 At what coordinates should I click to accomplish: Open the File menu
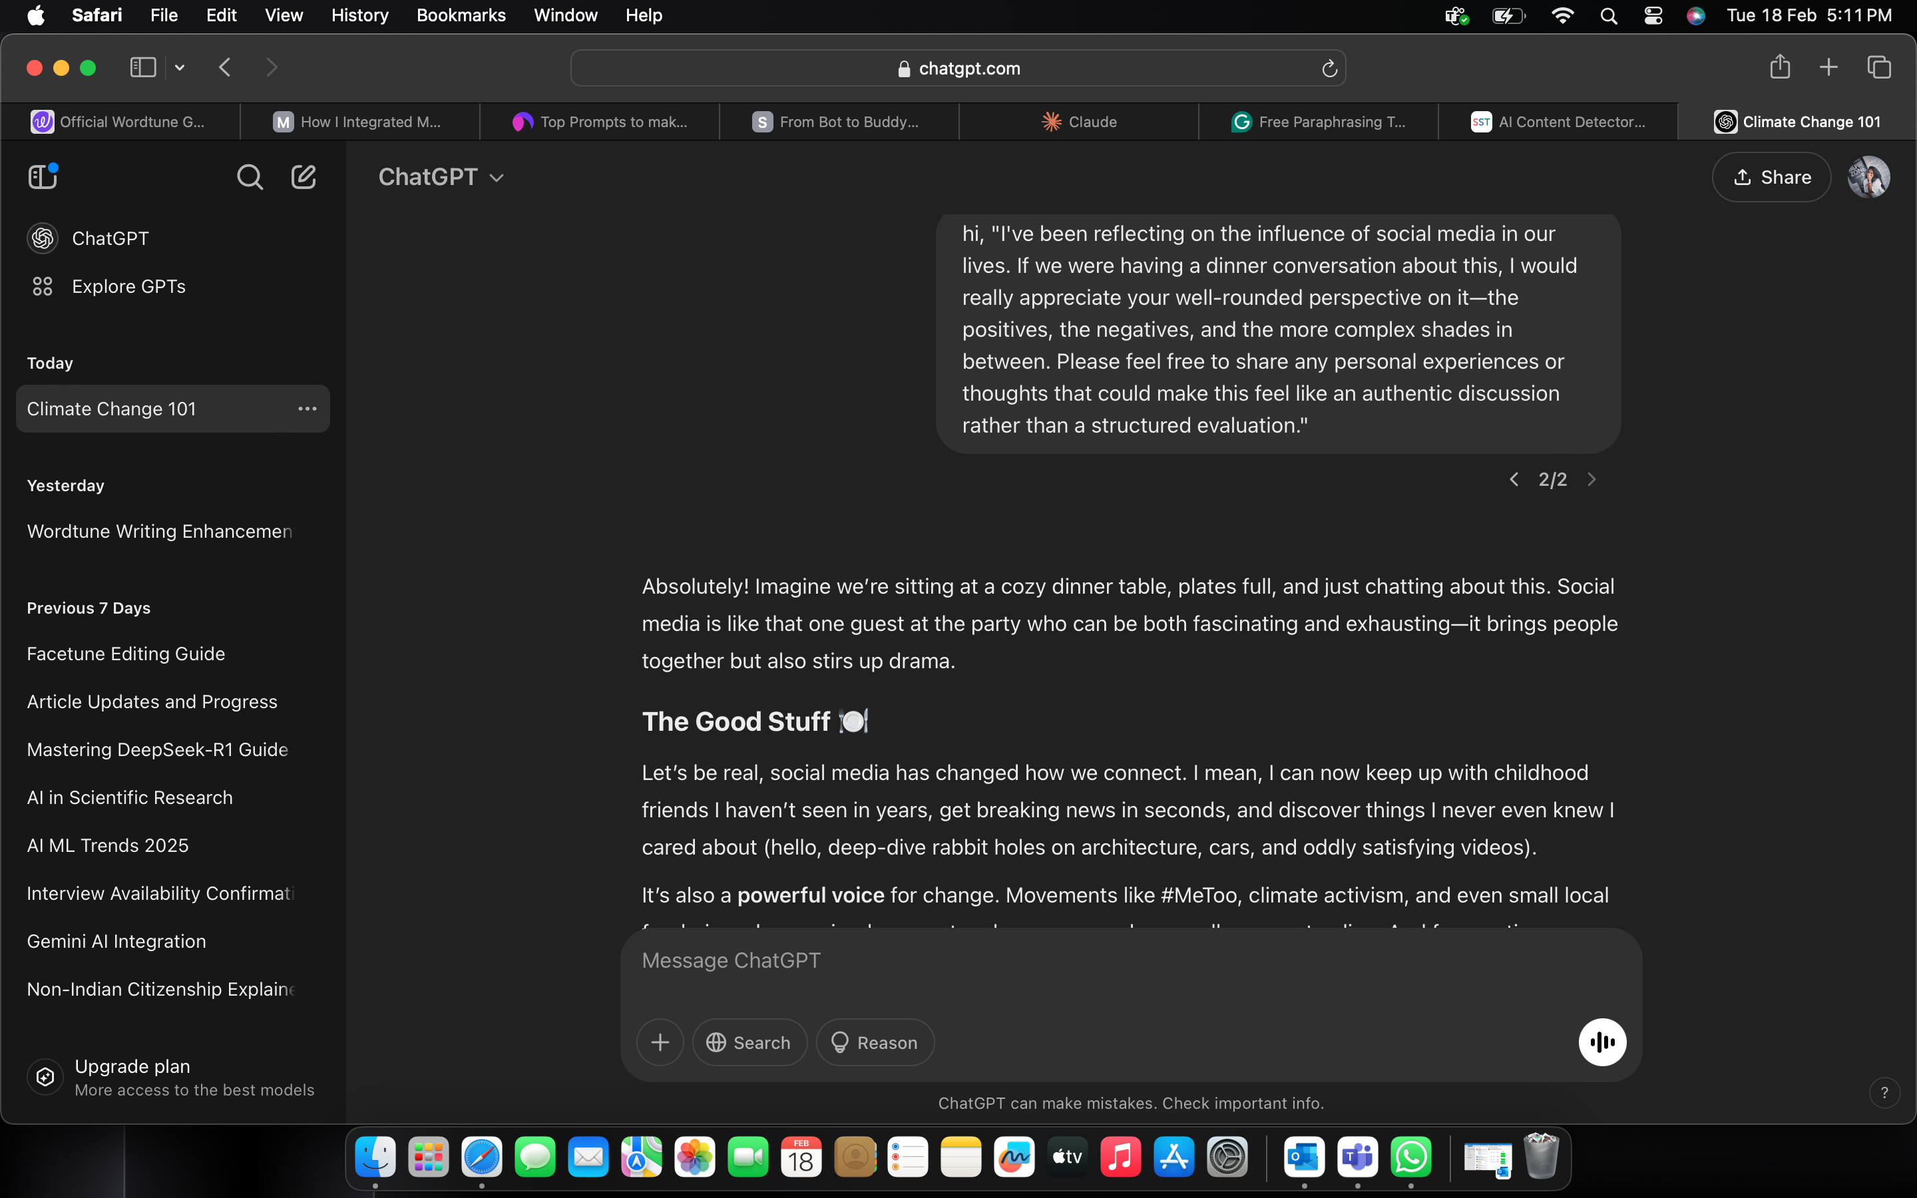164,16
